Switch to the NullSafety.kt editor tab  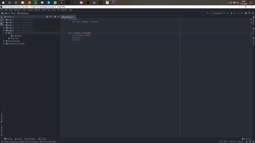click(x=69, y=17)
